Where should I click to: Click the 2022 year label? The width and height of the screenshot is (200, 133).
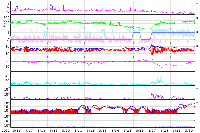pyautogui.click(x=6, y=131)
